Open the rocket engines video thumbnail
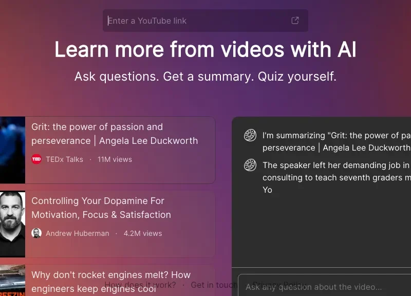 [x=12, y=280]
